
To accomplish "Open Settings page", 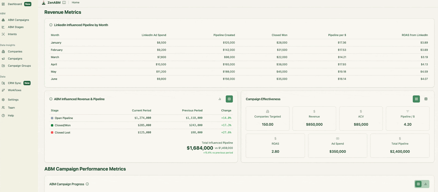I will (x=13, y=100).
